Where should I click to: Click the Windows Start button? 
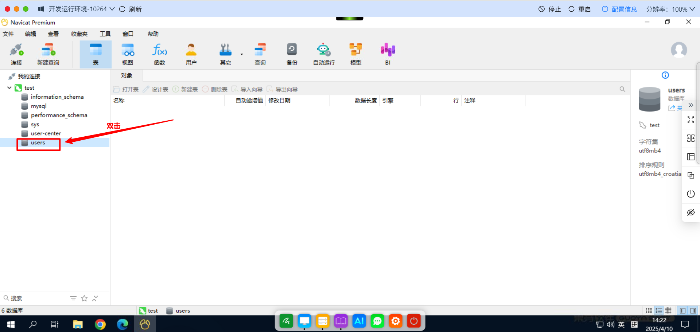click(x=11, y=324)
